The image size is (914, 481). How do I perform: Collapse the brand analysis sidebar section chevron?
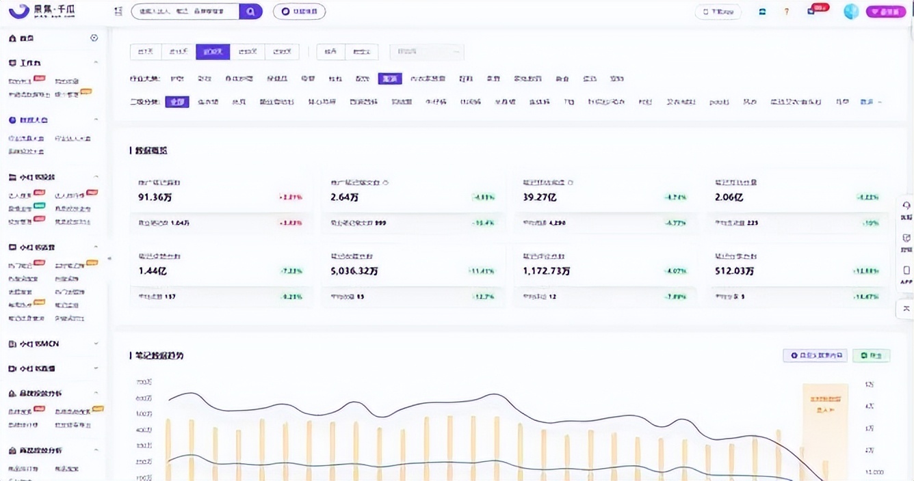click(96, 394)
